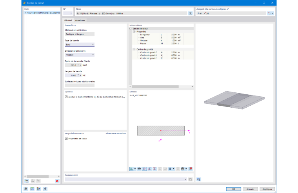This screenshot has width=298, height=193.
Task: Click the print section icon after the view dropdown
Action: pyautogui.click(x=139, y=169)
